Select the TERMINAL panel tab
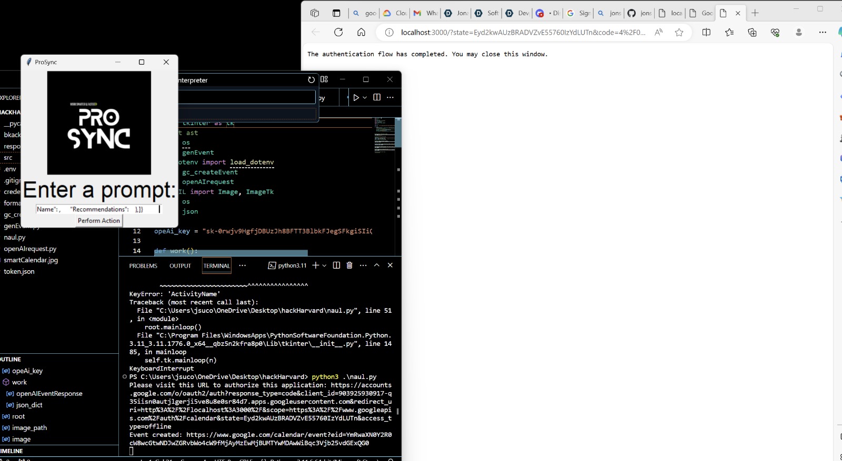 217,266
